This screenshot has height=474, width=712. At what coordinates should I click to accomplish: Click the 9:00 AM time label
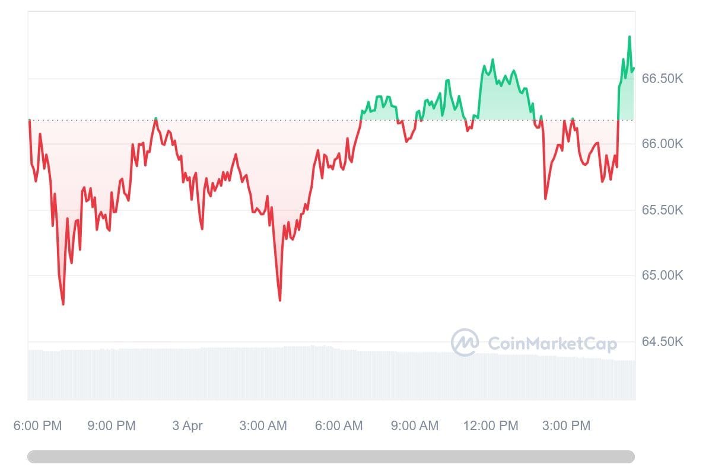(x=414, y=425)
